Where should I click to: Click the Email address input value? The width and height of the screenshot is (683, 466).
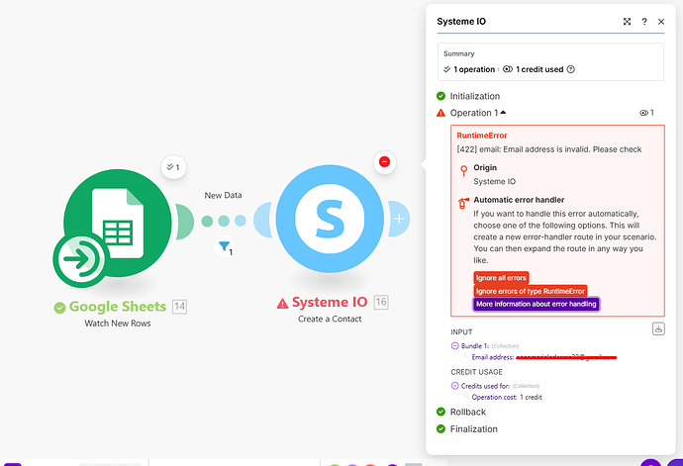pyautogui.click(x=566, y=357)
